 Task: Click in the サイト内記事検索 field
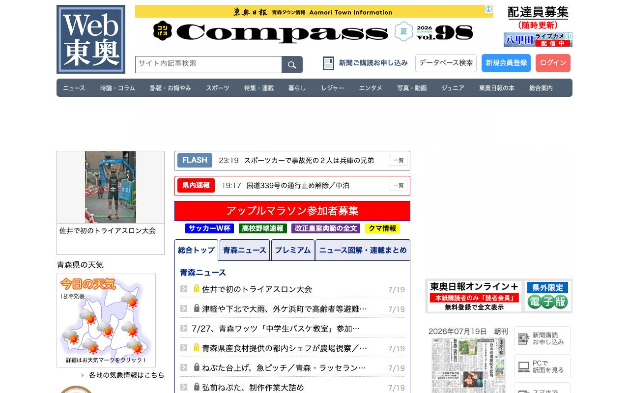point(208,64)
